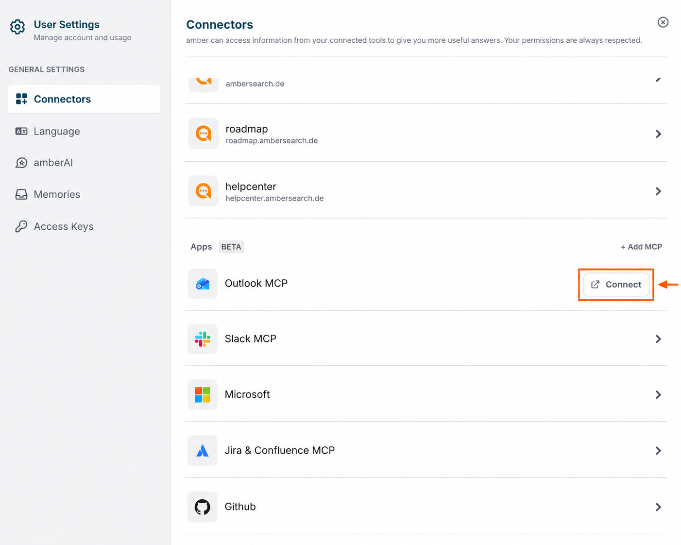Click the + Add MCP button
This screenshot has height=545, width=681.
pos(641,247)
